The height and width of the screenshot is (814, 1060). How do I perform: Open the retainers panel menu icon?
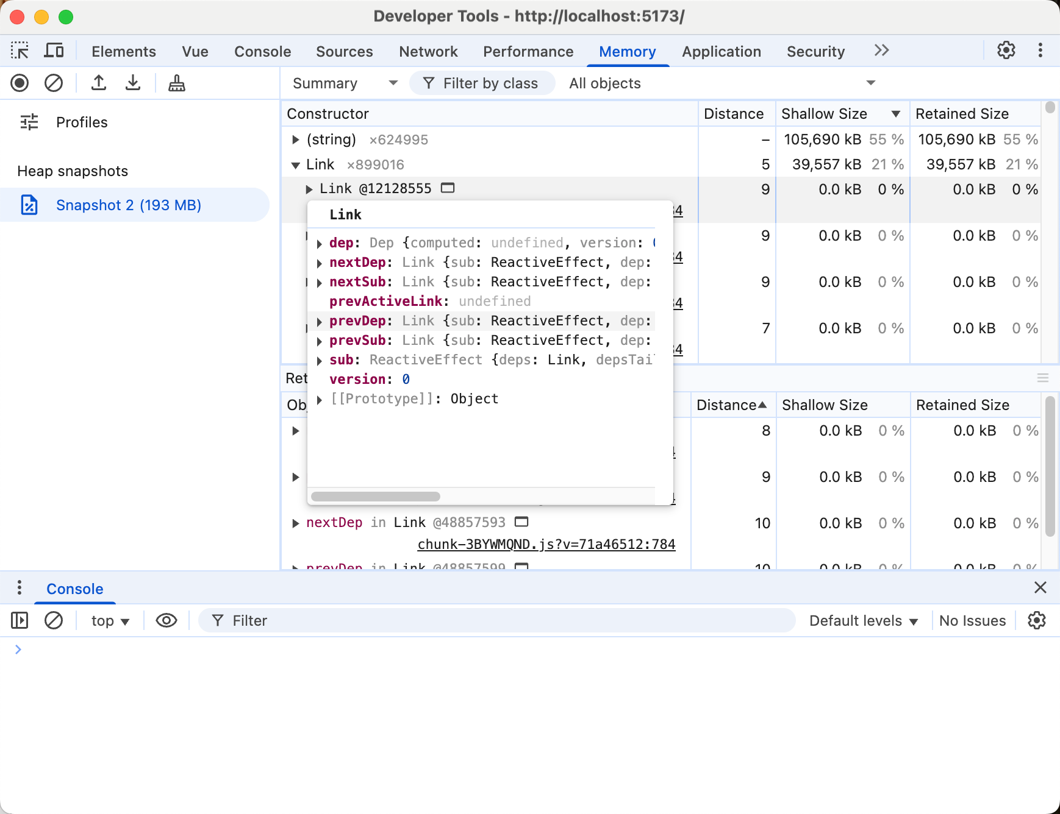pos(1043,378)
